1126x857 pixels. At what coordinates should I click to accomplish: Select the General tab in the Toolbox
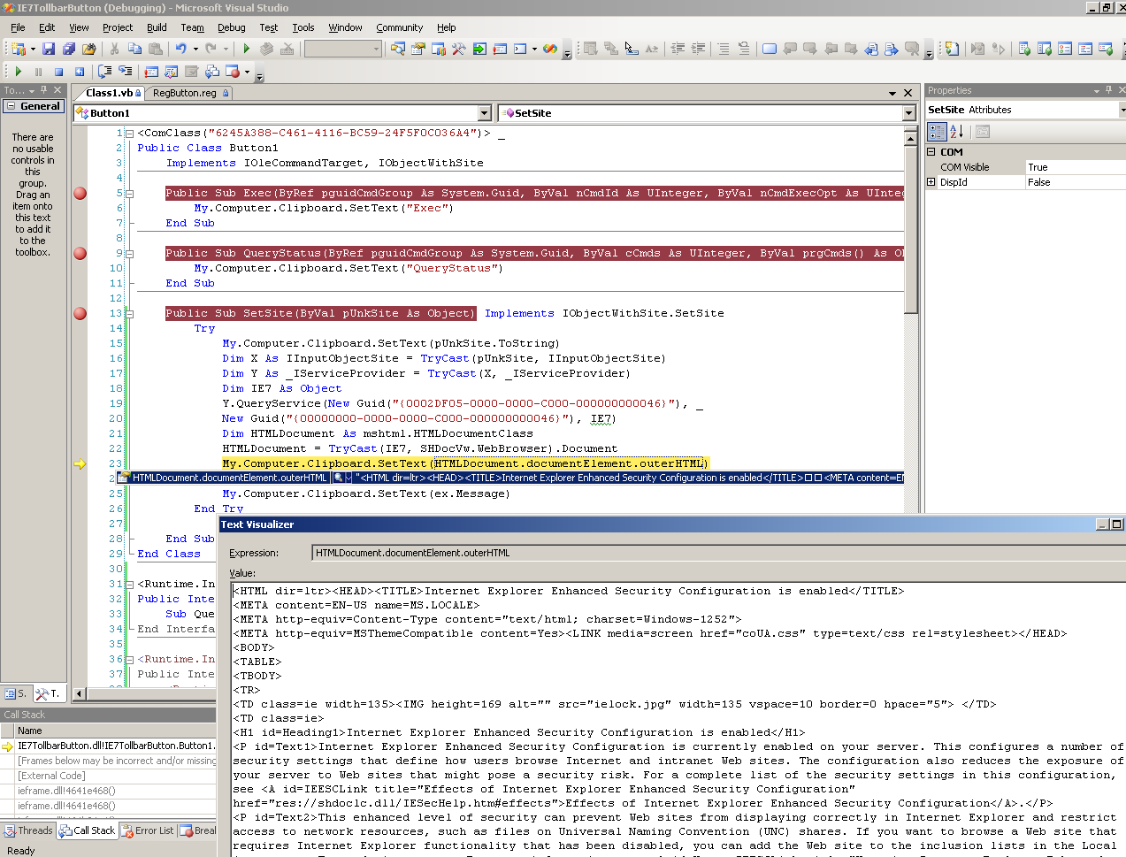point(34,106)
